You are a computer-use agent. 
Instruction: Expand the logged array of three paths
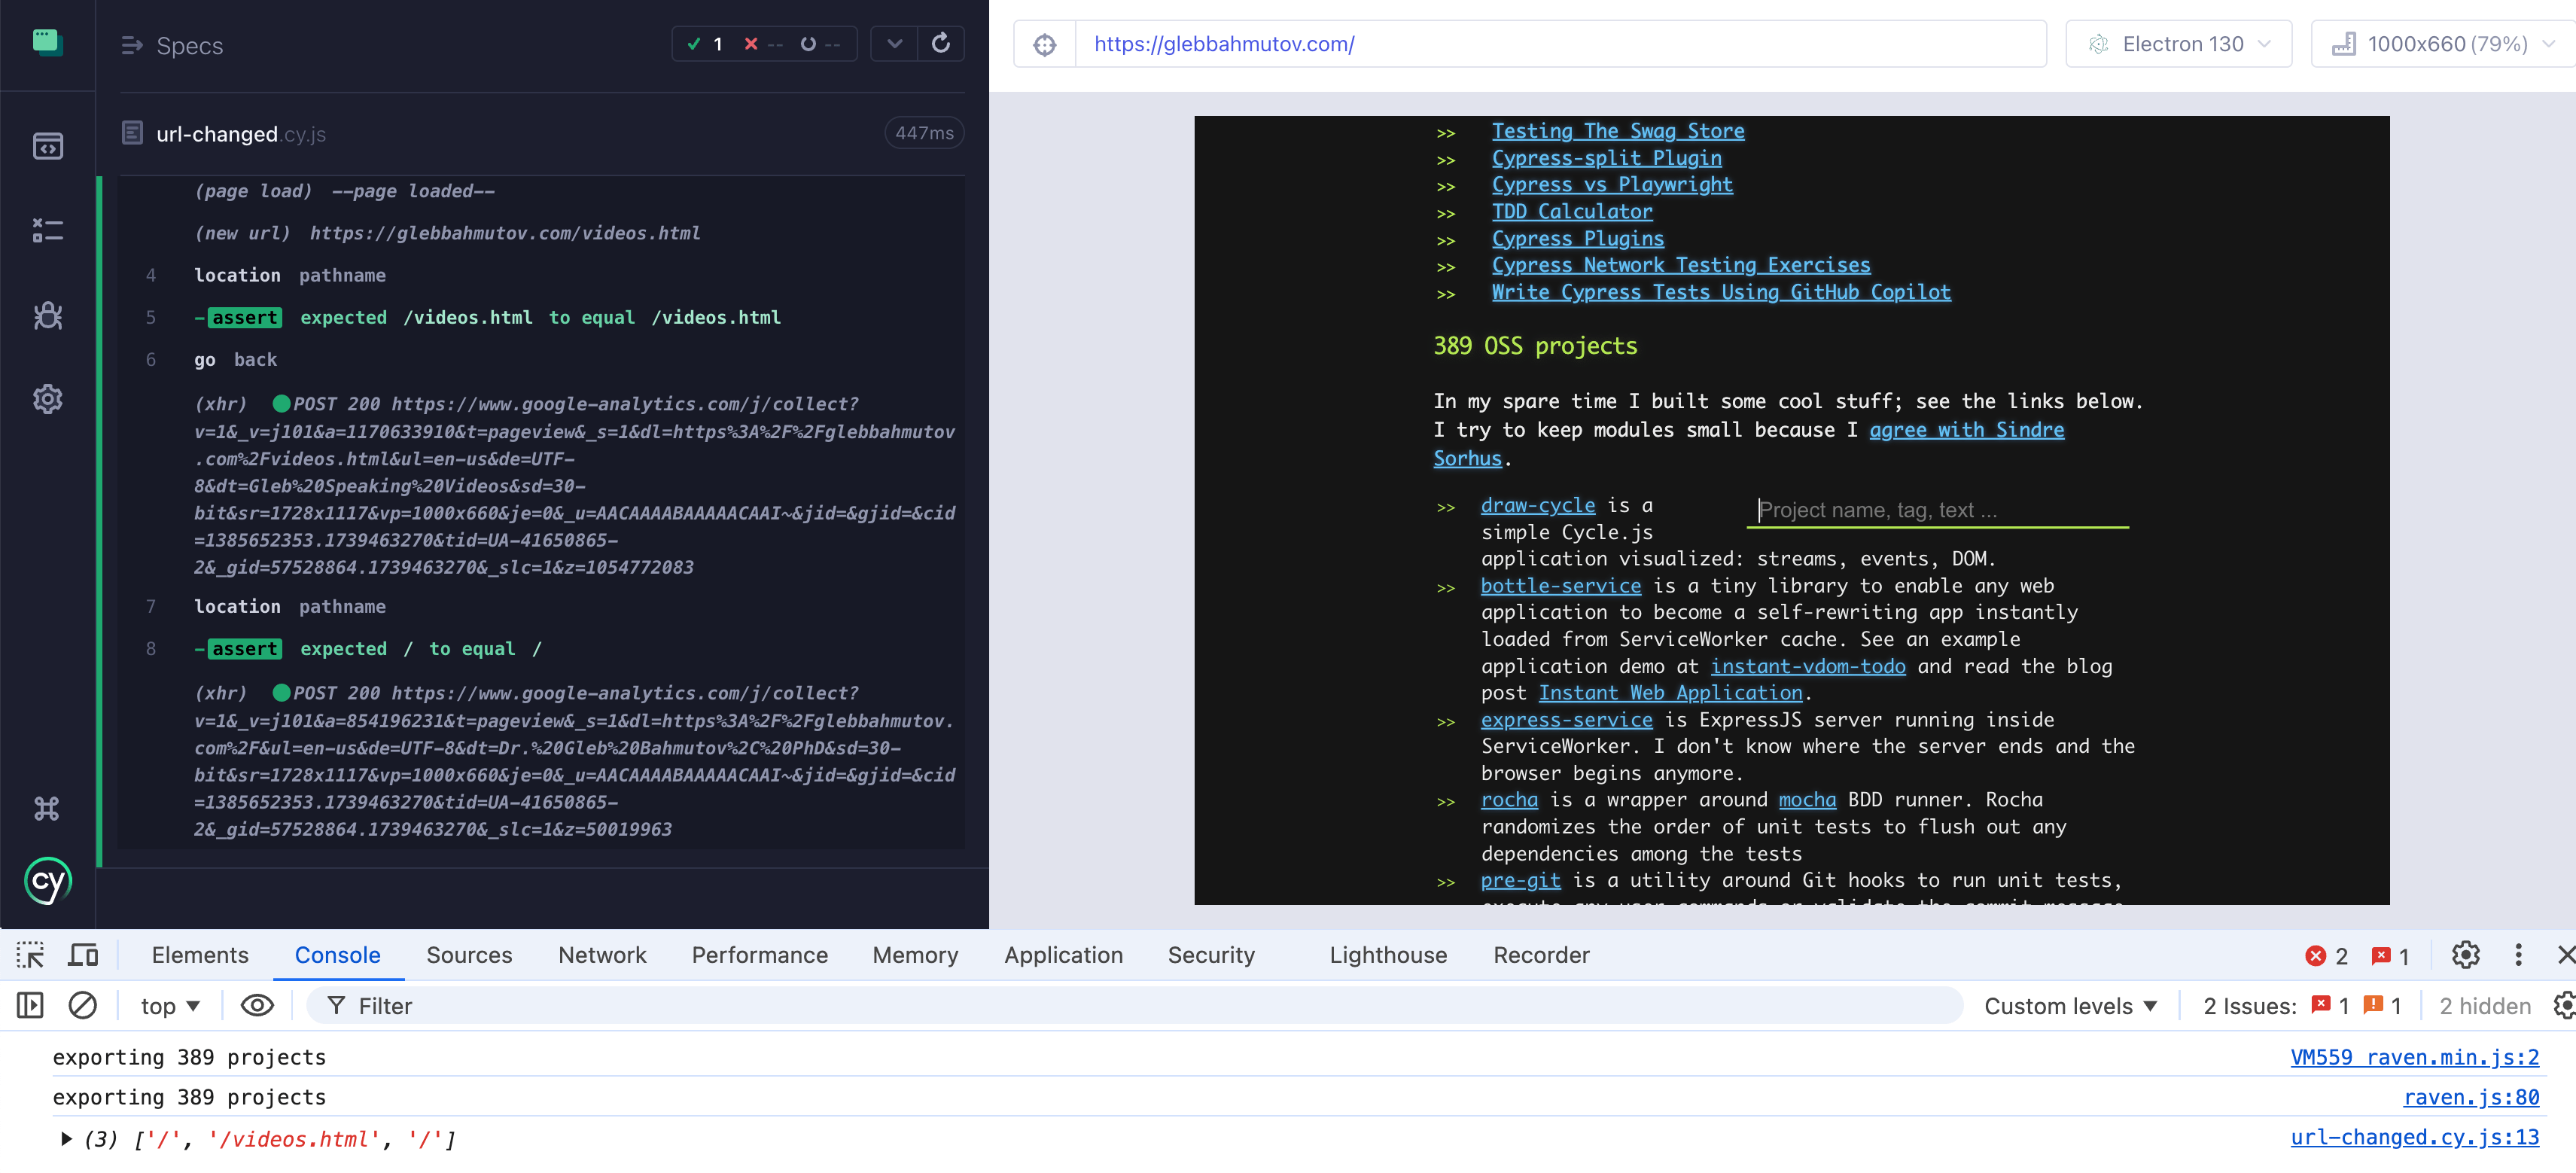tap(66, 1138)
